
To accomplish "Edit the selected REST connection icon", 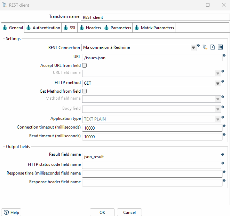I will (205, 47).
